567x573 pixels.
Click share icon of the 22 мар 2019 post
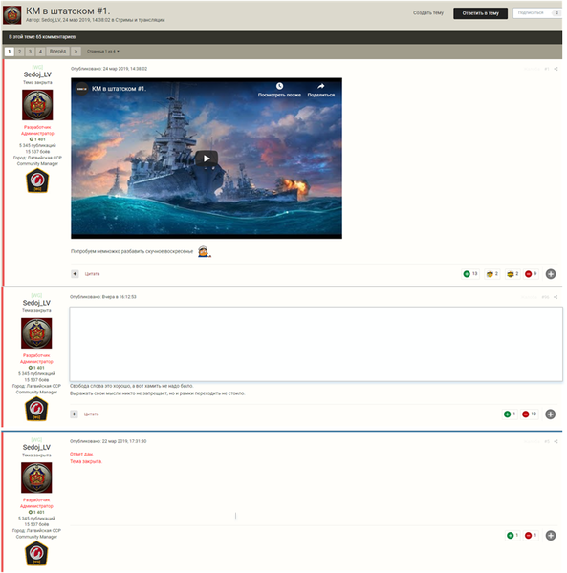tap(556, 441)
